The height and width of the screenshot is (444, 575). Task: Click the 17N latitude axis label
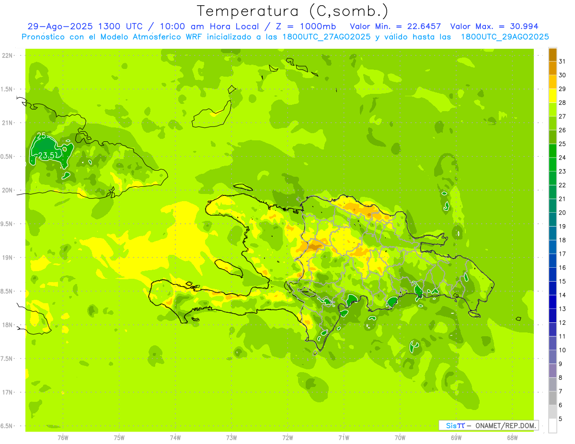[7, 392]
